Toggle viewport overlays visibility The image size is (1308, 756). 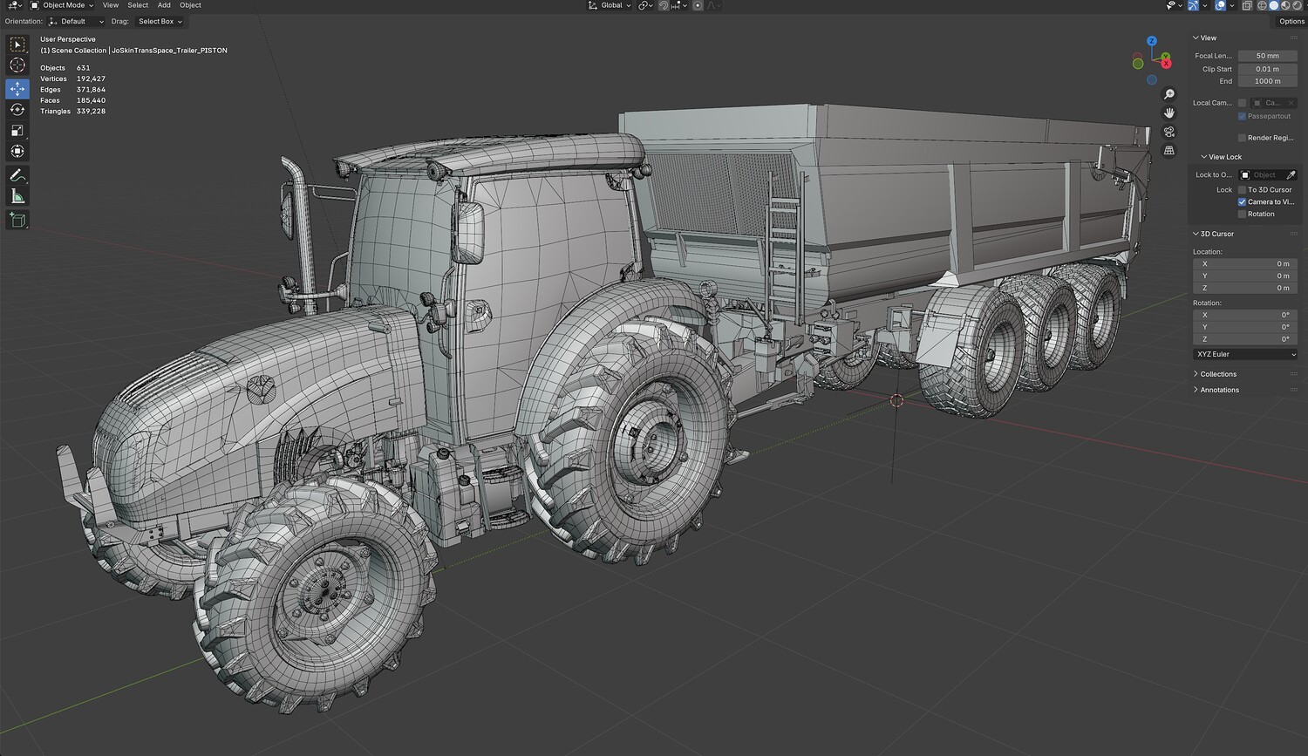[x=1220, y=5]
